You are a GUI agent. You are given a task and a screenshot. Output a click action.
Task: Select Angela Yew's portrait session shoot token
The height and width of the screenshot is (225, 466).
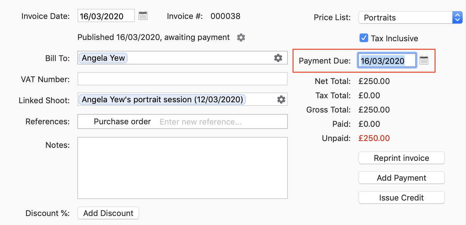[x=162, y=99]
